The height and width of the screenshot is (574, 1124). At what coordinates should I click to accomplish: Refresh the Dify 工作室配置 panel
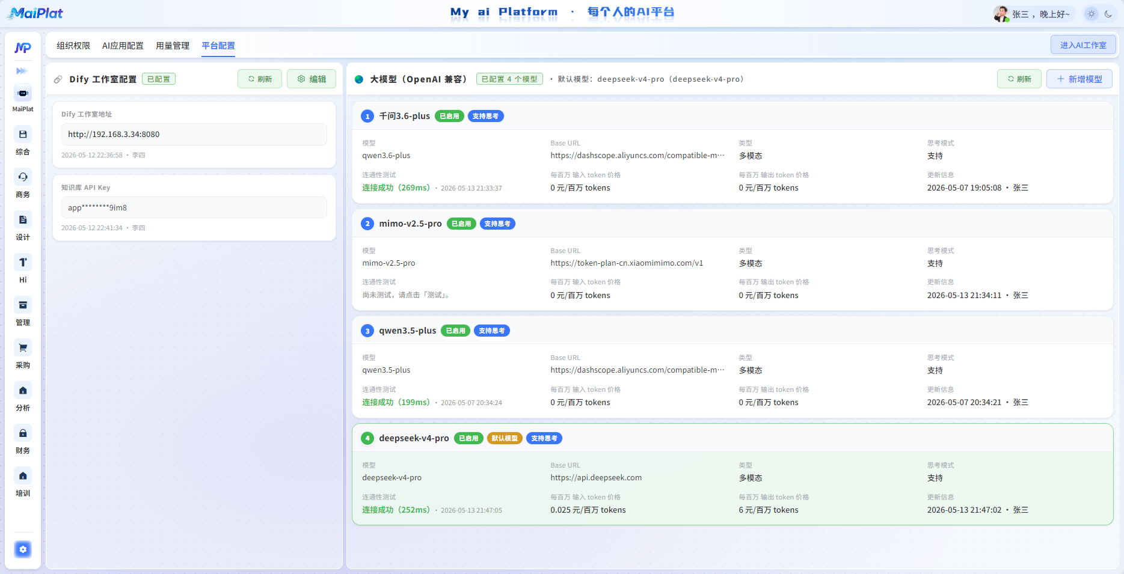[x=260, y=79]
